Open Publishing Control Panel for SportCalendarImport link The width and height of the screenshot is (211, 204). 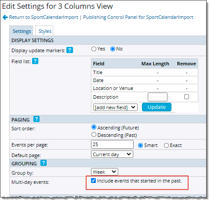[138, 17]
